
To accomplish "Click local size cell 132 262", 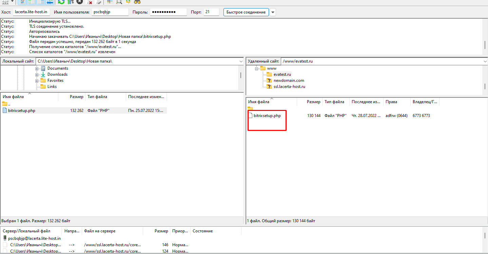I will click(77, 111).
